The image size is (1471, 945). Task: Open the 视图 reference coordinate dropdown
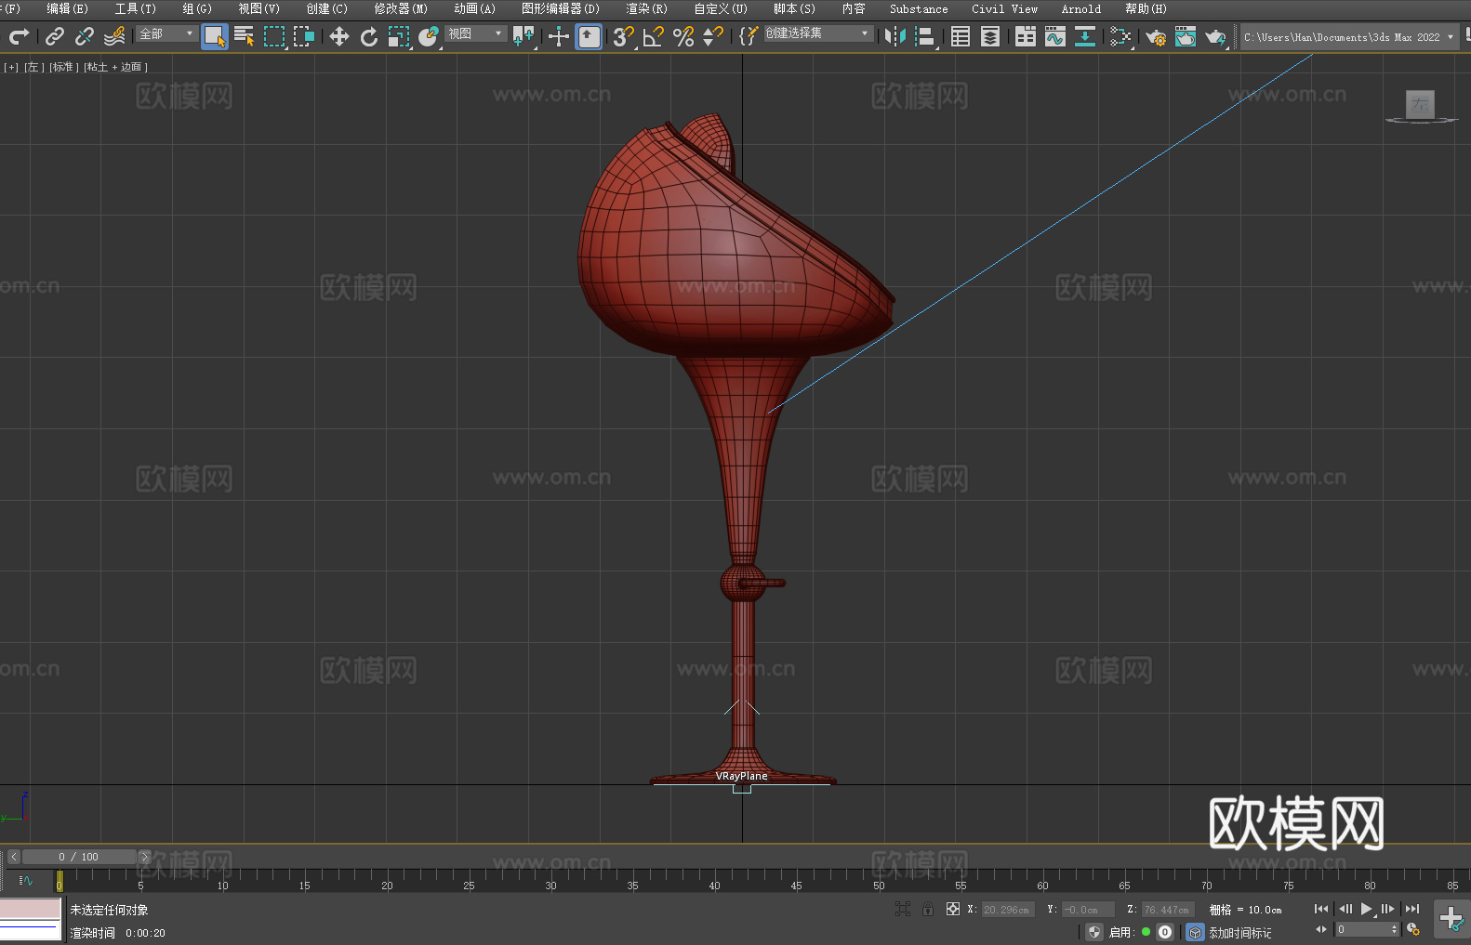475,33
